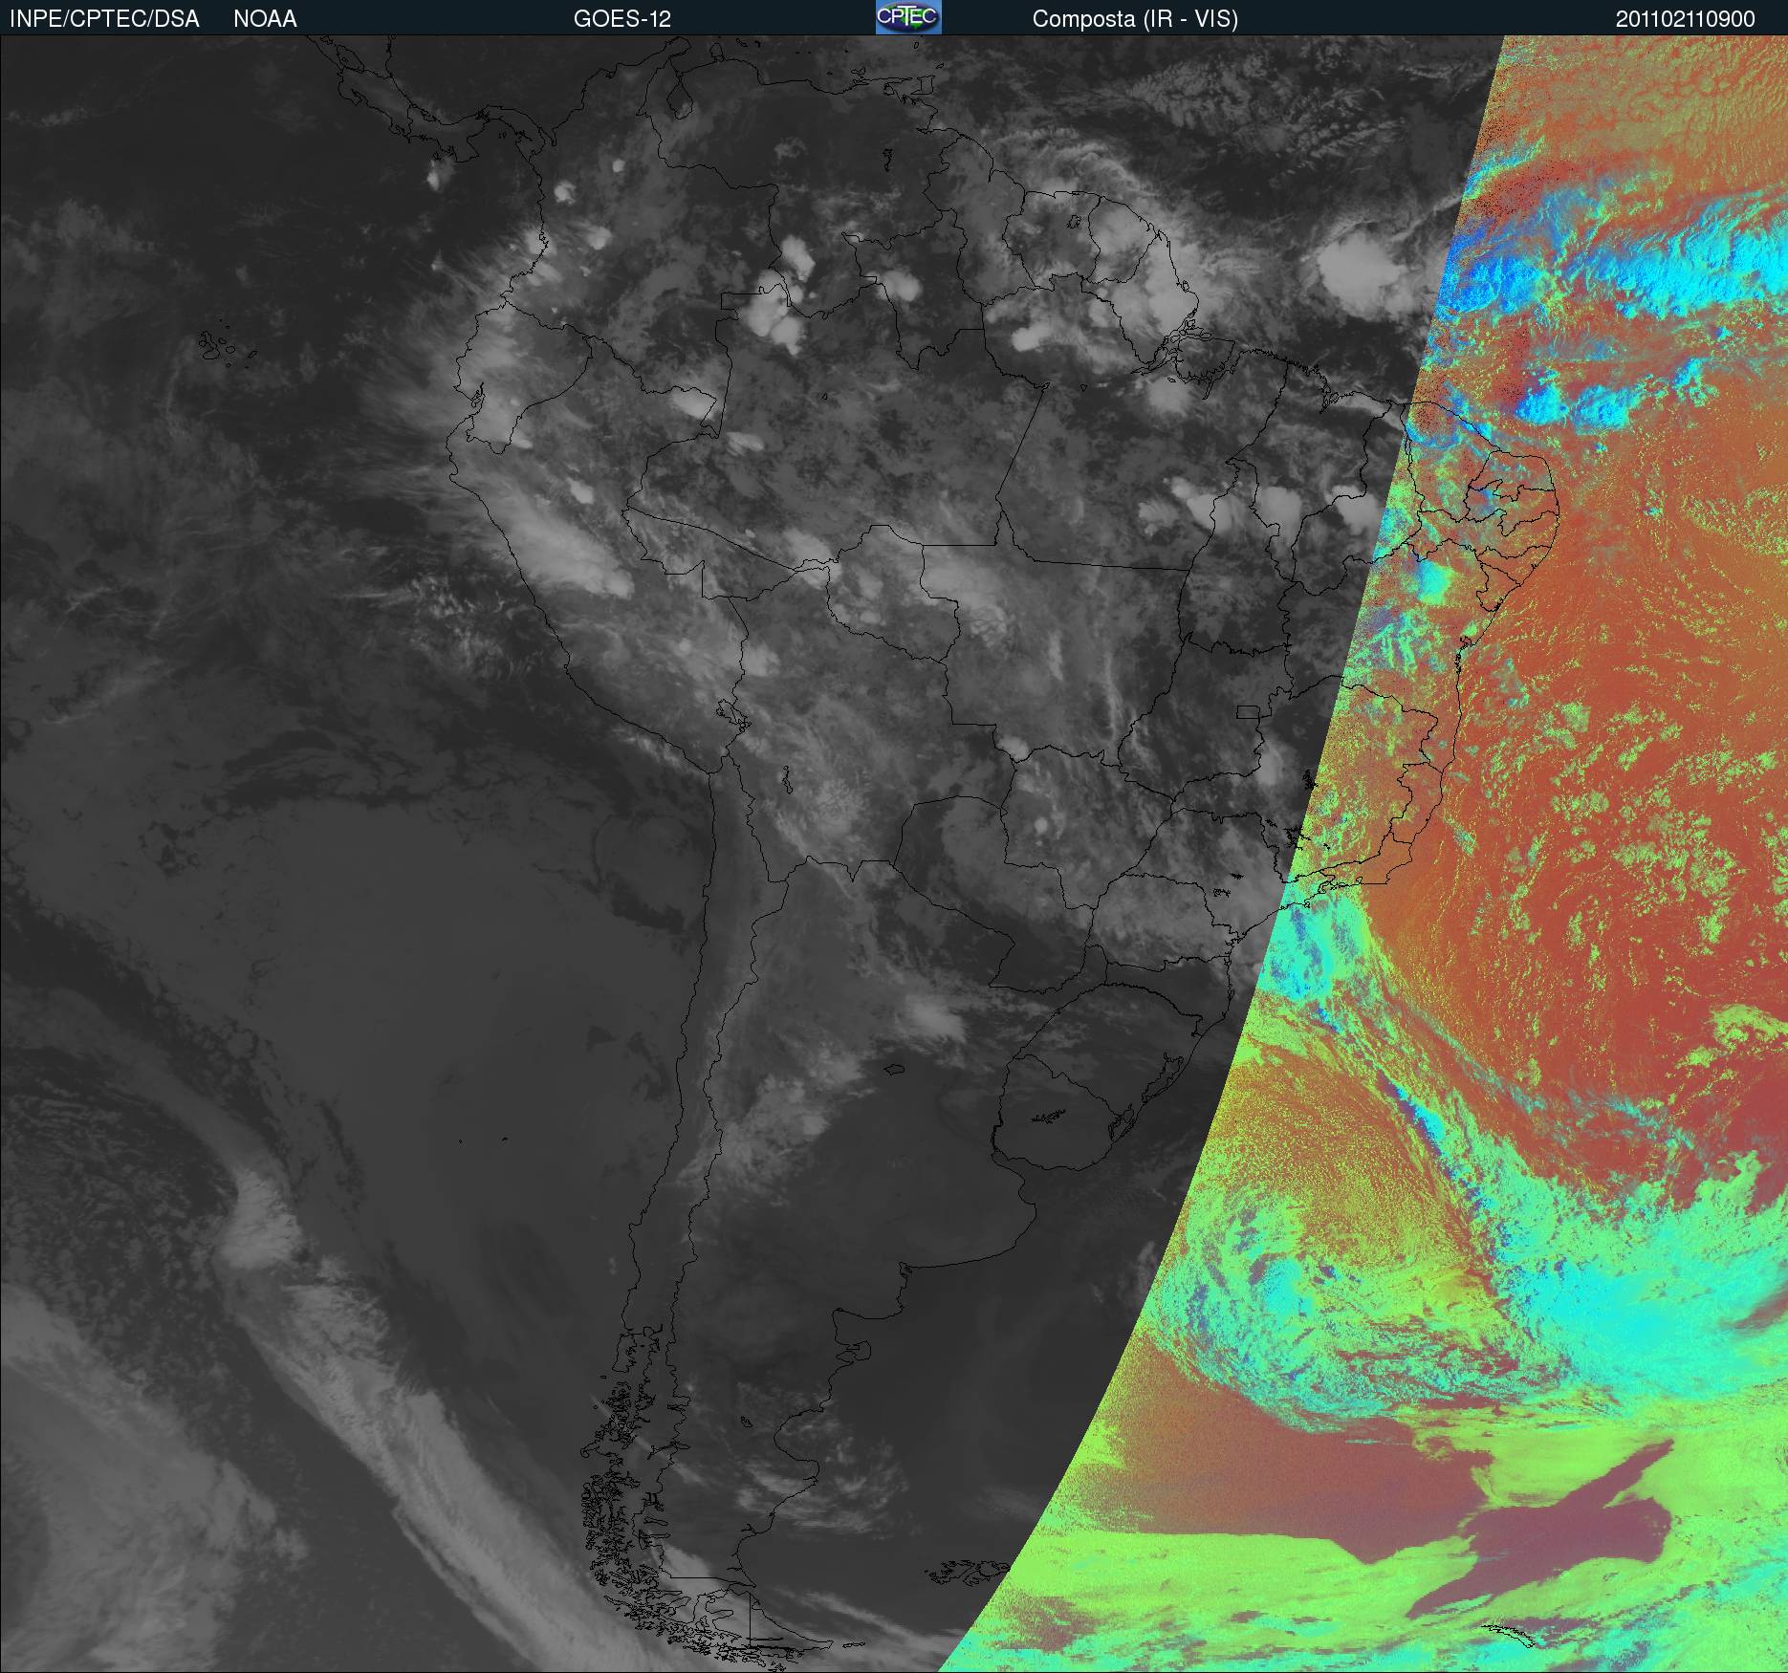Click the INPE/CPTEC/DSA header text
The image size is (1788, 1673).
click(x=104, y=19)
